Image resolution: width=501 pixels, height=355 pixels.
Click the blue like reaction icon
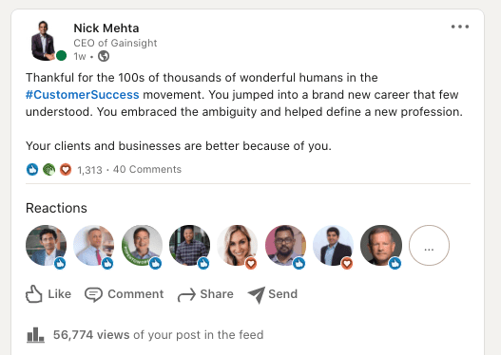pyautogui.click(x=32, y=169)
